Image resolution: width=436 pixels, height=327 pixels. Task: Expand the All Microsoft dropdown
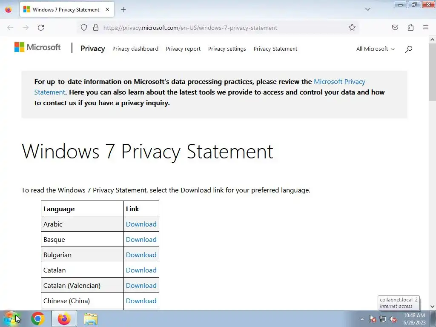(376, 49)
